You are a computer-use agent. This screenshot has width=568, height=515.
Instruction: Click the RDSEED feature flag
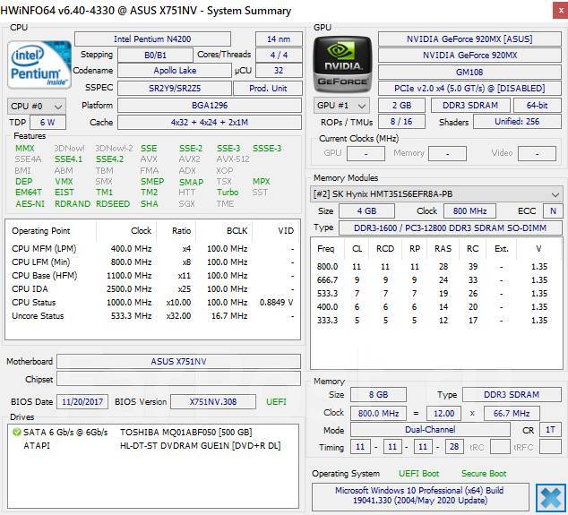pos(113,204)
